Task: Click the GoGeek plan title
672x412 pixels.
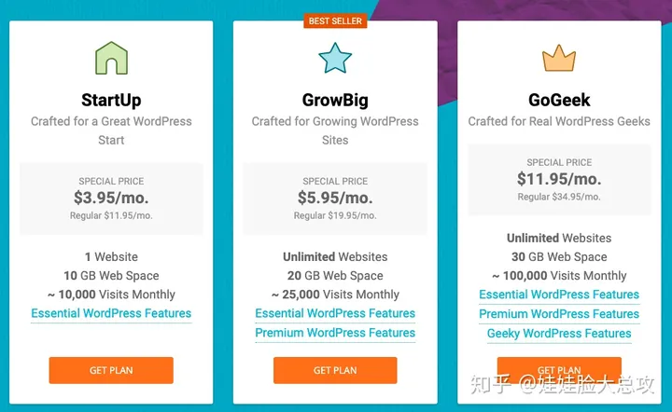Action: click(559, 100)
